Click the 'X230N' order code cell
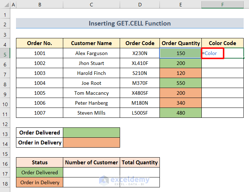This screenshot has height=192, width=249. (140, 53)
